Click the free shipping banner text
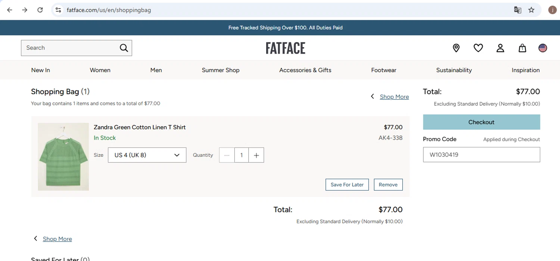Viewport: 560px width, 261px height. click(286, 28)
